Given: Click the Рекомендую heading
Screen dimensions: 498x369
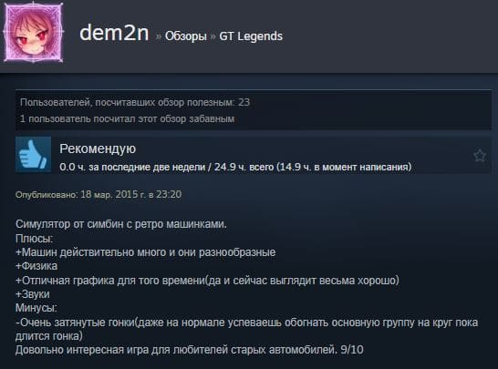Looking at the screenshot, I should click(x=98, y=149).
